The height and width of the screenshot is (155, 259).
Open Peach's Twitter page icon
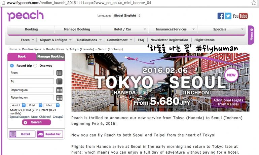(x=228, y=16)
